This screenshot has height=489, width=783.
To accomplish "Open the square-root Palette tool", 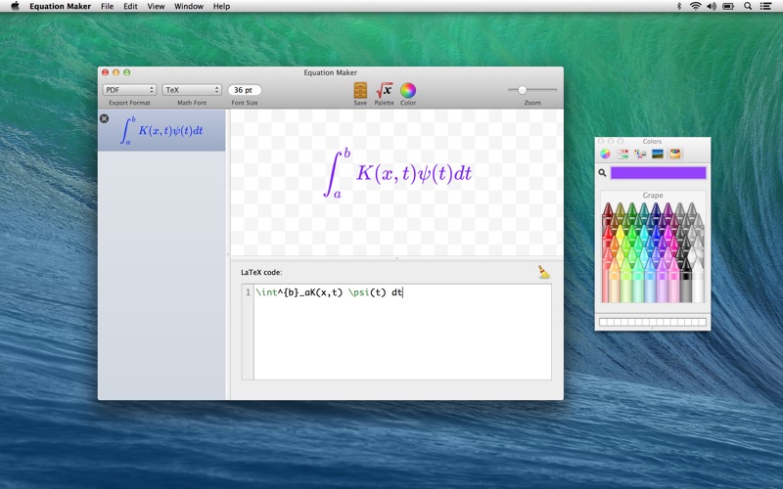I will tap(384, 90).
